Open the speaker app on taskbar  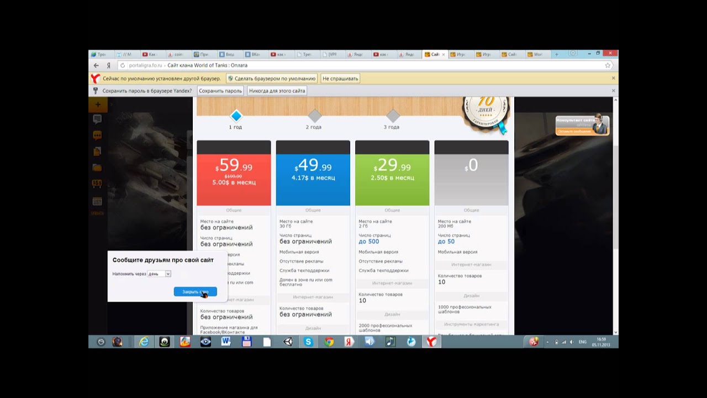(x=370, y=342)
